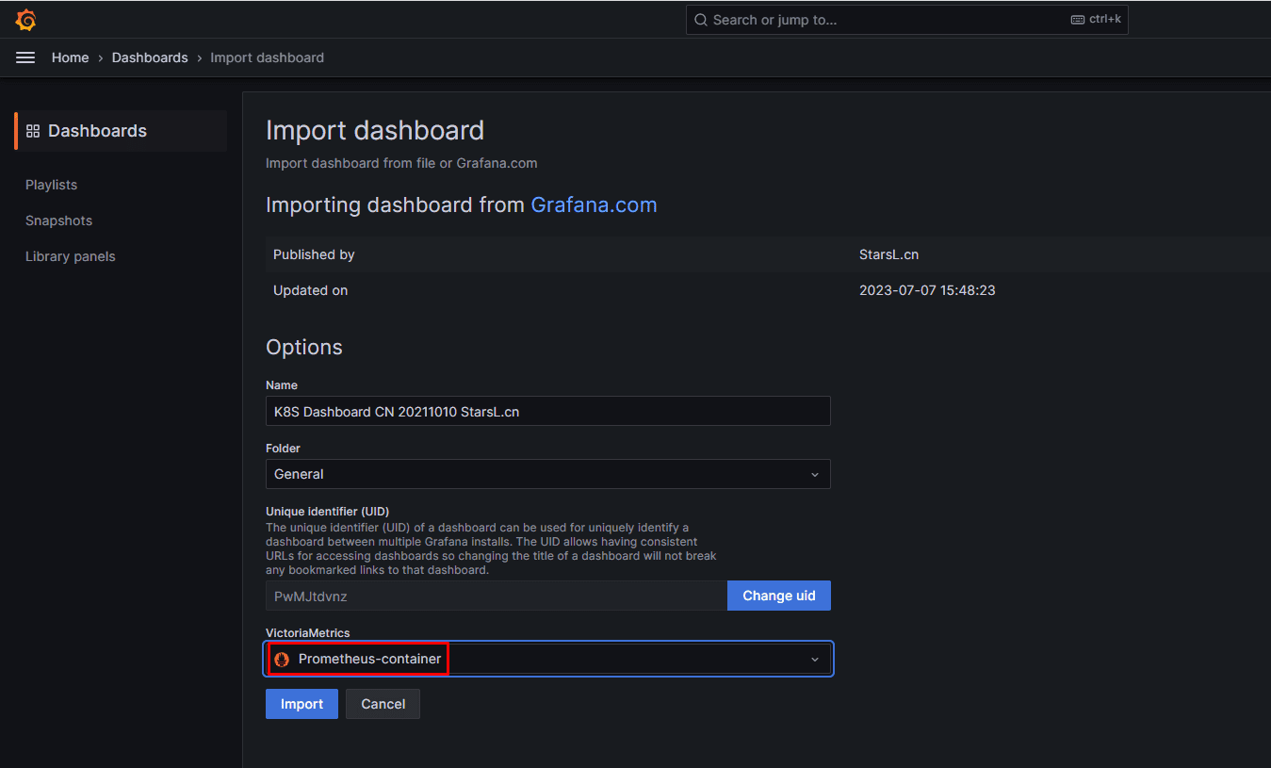Viewport: 1271px width, 768px height.
Task: Click the Grafana logo icon
Action: [25, 20]
